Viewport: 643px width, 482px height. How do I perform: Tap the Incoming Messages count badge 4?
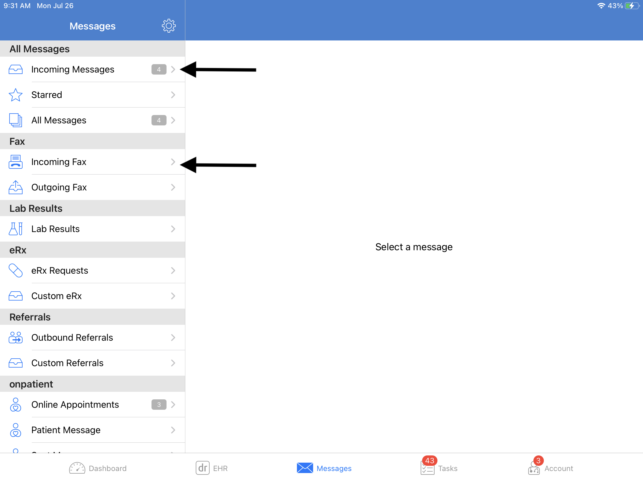(x=159, y=69)
